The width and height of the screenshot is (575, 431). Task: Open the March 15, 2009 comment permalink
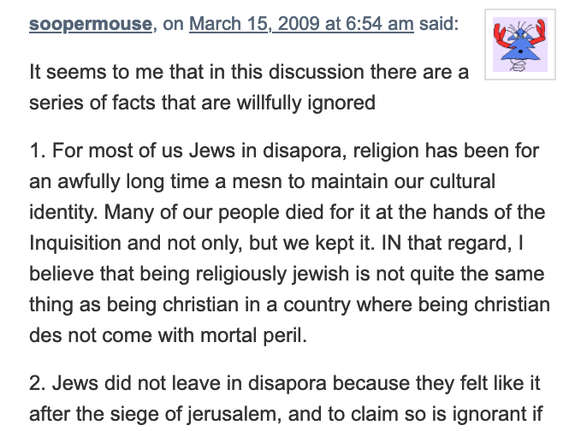coord(301,24)
